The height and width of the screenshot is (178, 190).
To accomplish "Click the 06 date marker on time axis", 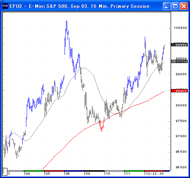I will point(68,174).
